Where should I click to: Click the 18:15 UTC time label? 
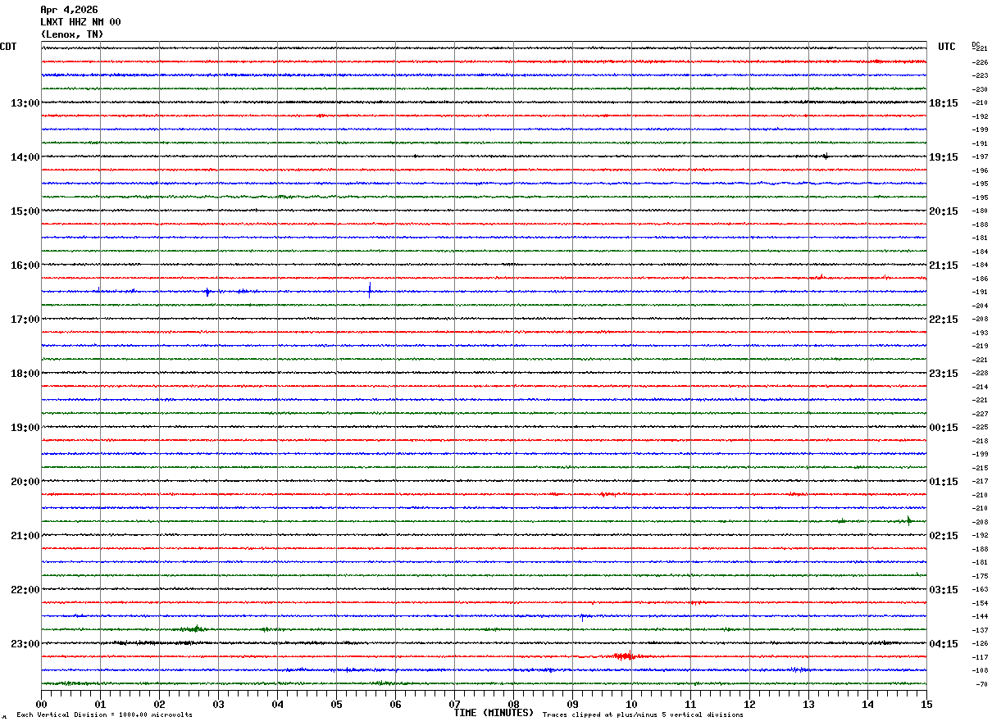click(x=944, y=103)
